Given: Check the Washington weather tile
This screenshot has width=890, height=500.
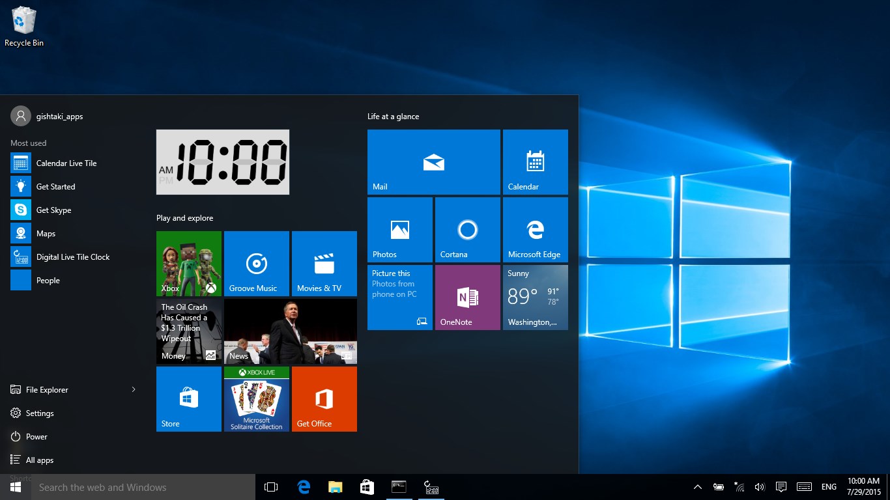Looking at the screenshot, I should click(x=535, y=298).
